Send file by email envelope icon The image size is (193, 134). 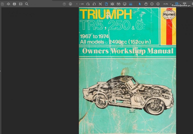(21, 4)
